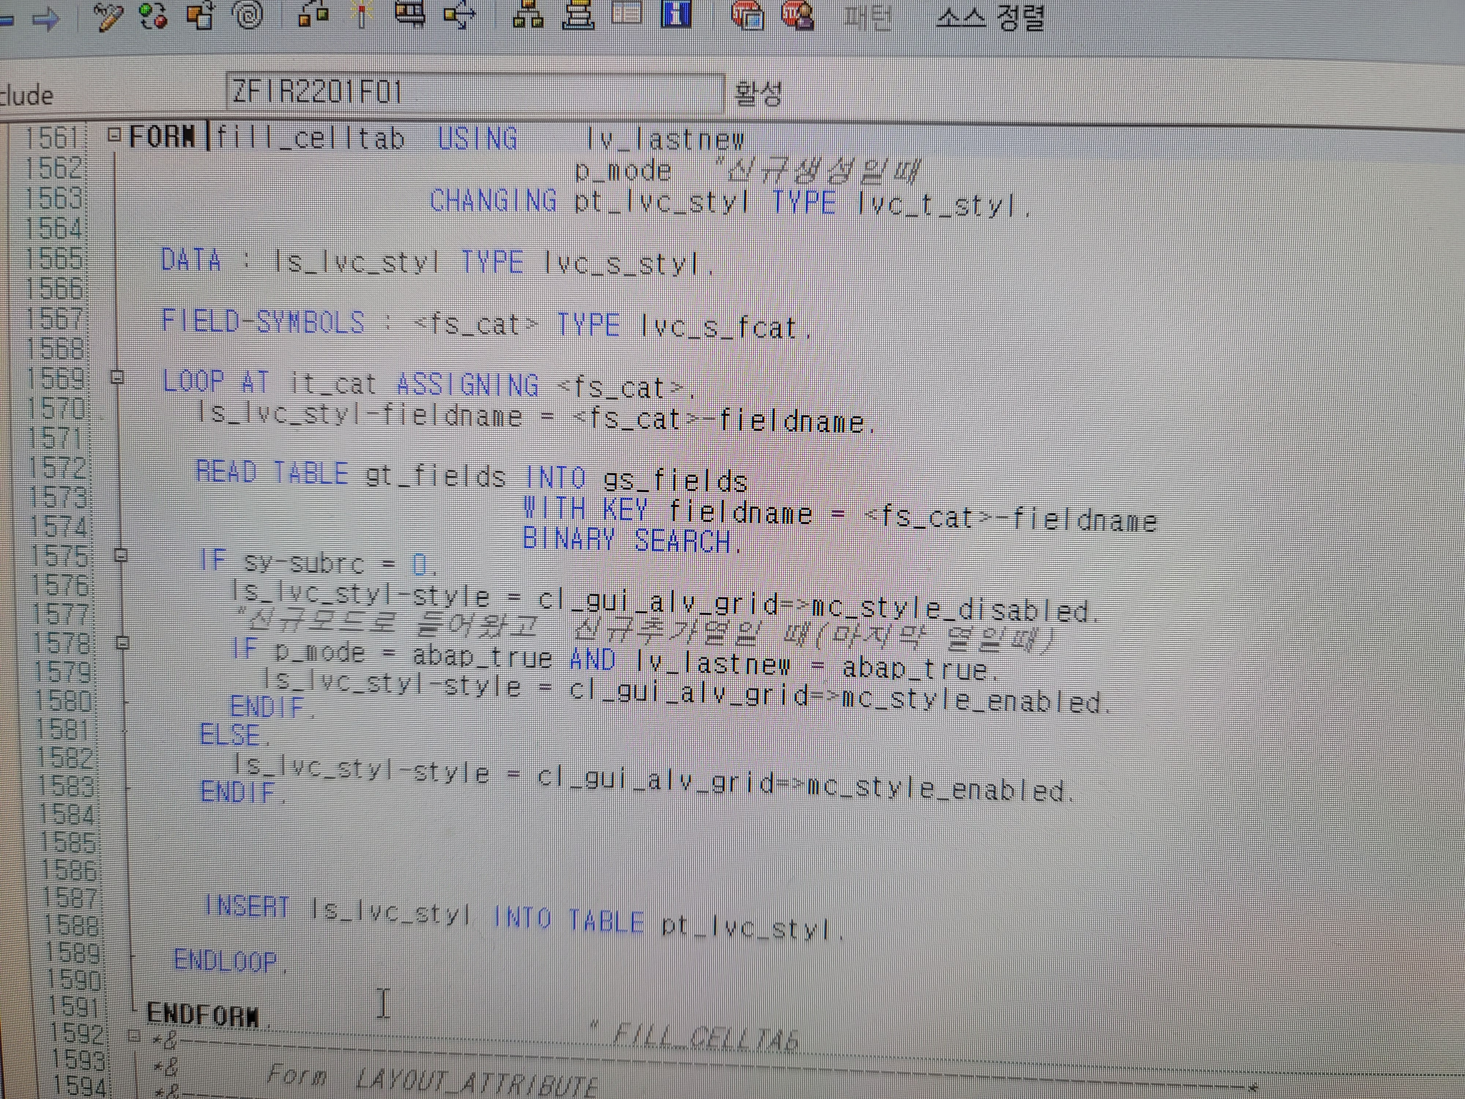Set a breakpoint with the stop icon
Viewport: 1465px width, 1099px height.
(x=748, y=15)
